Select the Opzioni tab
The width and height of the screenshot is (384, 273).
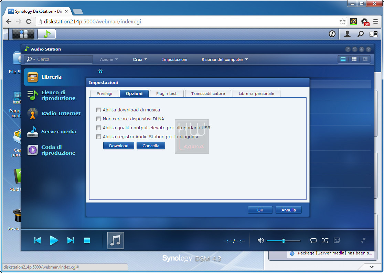tap(134, 94)
